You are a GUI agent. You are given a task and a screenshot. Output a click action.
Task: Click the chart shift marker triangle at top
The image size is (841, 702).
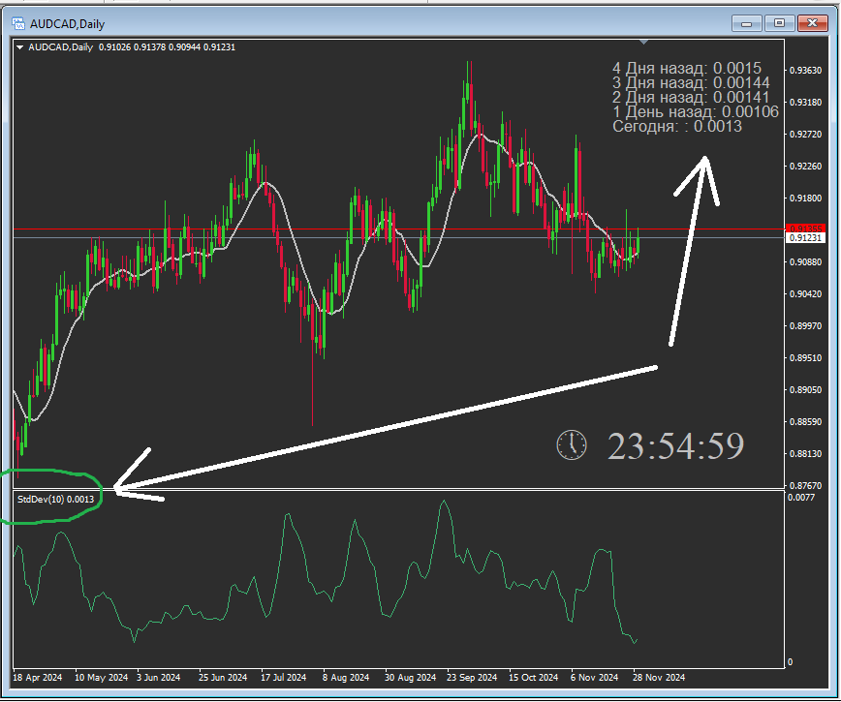coord(644,42)
